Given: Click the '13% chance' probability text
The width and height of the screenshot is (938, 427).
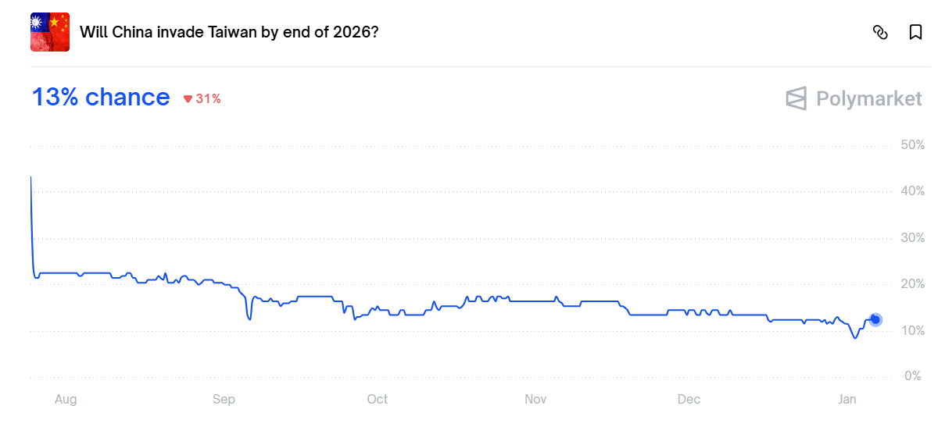Looking at the screenshot, I should pyautogui.click(x=101, y=98).
